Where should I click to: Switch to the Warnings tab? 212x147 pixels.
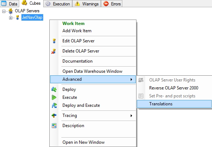coord(87,4)
